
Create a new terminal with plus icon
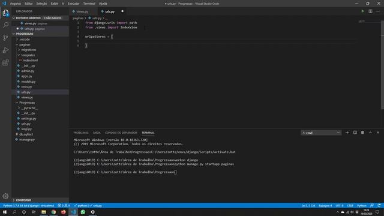[347, 133]
